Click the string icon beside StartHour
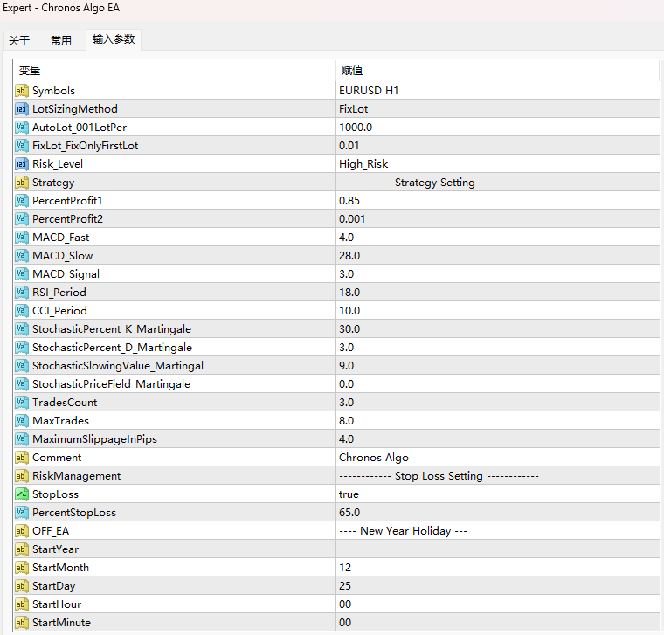Screen dimensions: 664x635 [22, 604]
